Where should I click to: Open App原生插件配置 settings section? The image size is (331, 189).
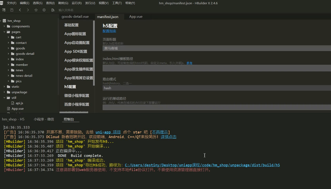click(x=79, y=69)
